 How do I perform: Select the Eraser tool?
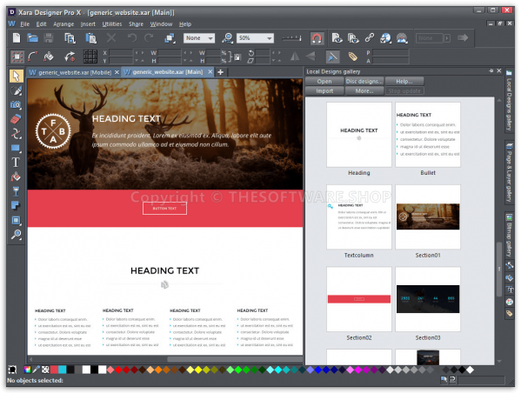pyautogui.click(x=16, y=119)
